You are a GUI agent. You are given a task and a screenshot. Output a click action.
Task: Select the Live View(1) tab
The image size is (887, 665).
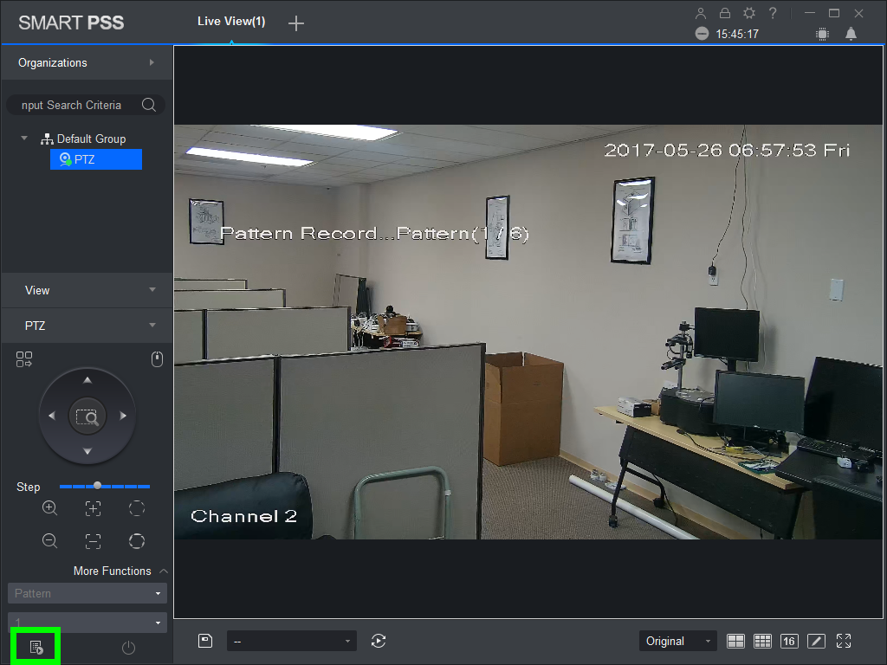[231, 22]
